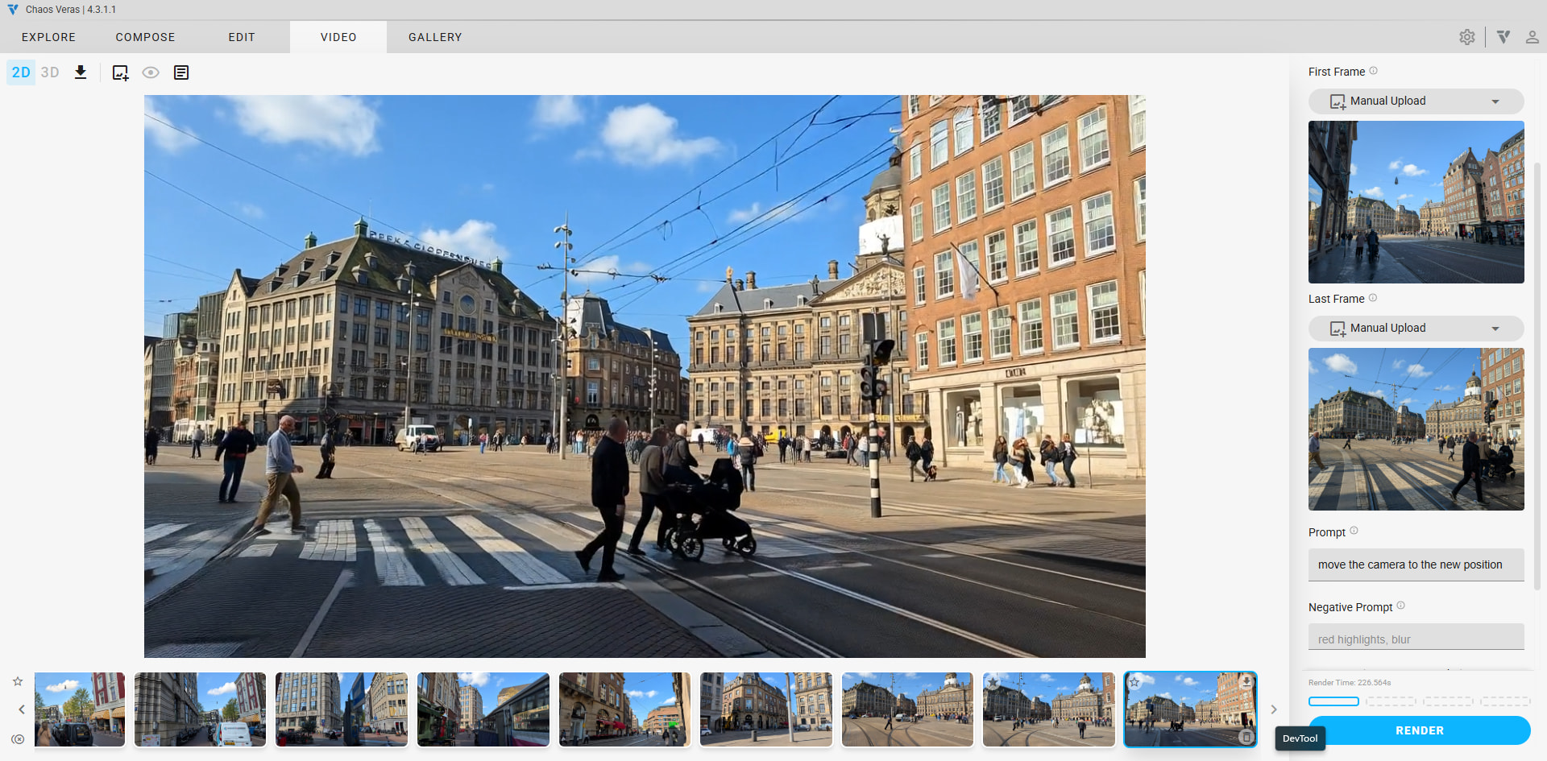Open settings gear in top bar

[1466, 37]
